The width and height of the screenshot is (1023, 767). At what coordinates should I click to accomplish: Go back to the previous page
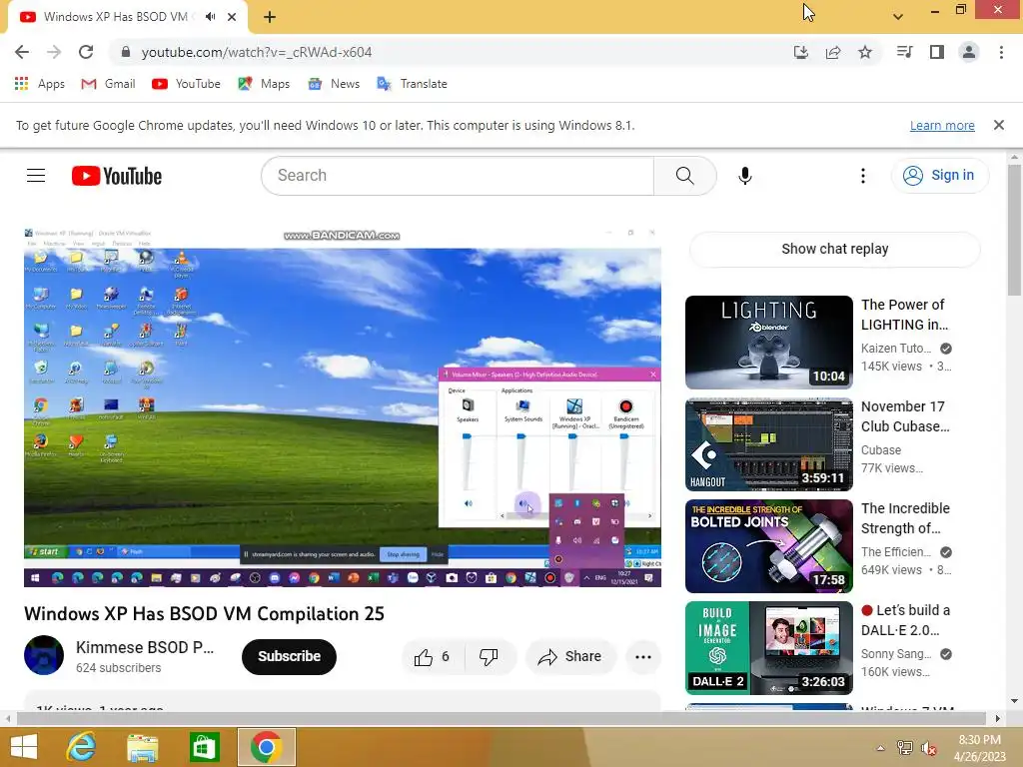22,52
